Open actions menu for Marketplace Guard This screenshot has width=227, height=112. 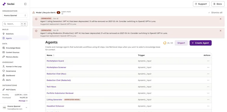click(x=208, y=61)
